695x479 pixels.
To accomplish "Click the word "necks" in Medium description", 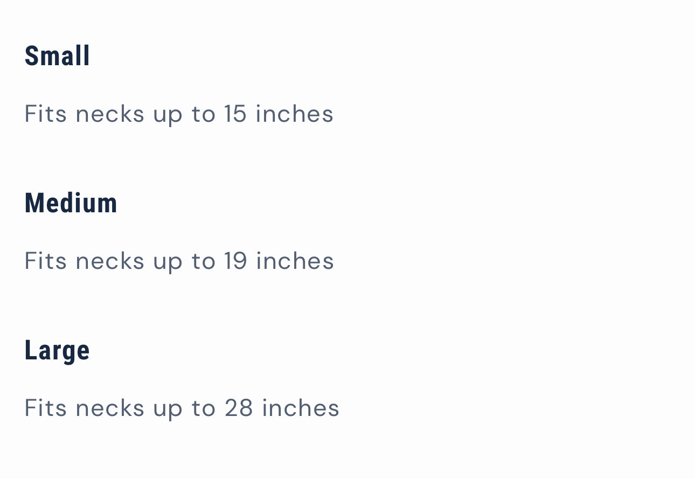I will (x=110, y=261).
